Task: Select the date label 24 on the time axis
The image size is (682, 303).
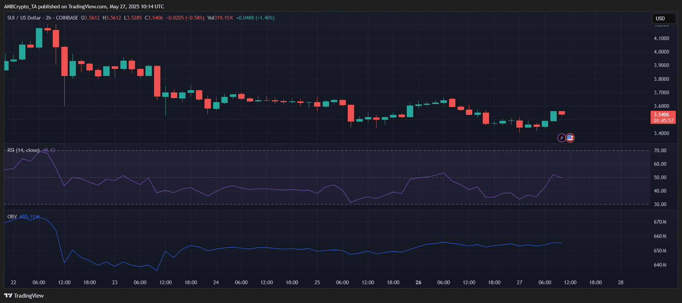Action: click(x=216, y=283)
